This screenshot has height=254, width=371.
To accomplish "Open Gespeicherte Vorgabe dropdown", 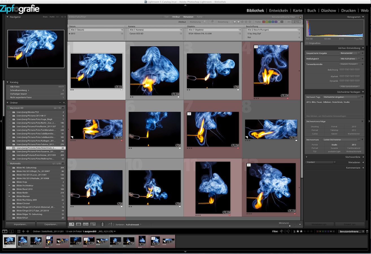I will point(350,53).
